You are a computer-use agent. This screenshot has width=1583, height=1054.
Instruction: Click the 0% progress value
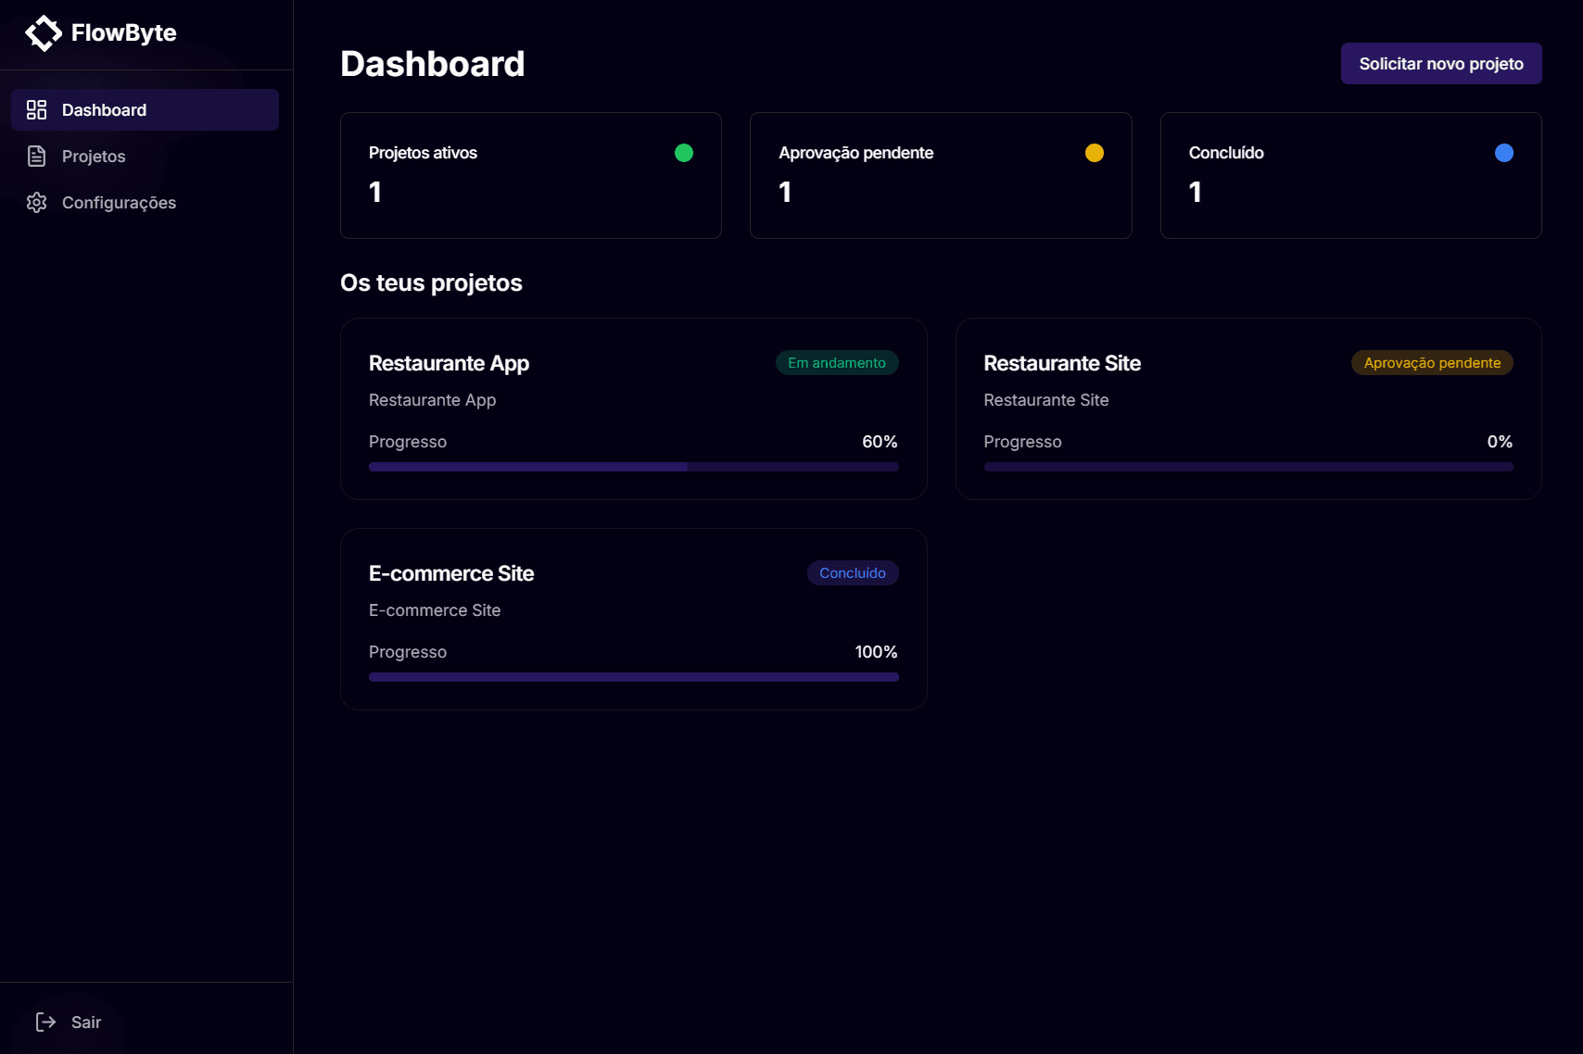point(1500,442)
